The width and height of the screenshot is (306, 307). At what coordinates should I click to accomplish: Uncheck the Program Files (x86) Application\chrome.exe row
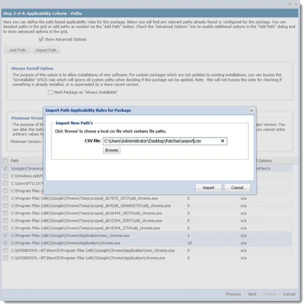pos(5,243)
